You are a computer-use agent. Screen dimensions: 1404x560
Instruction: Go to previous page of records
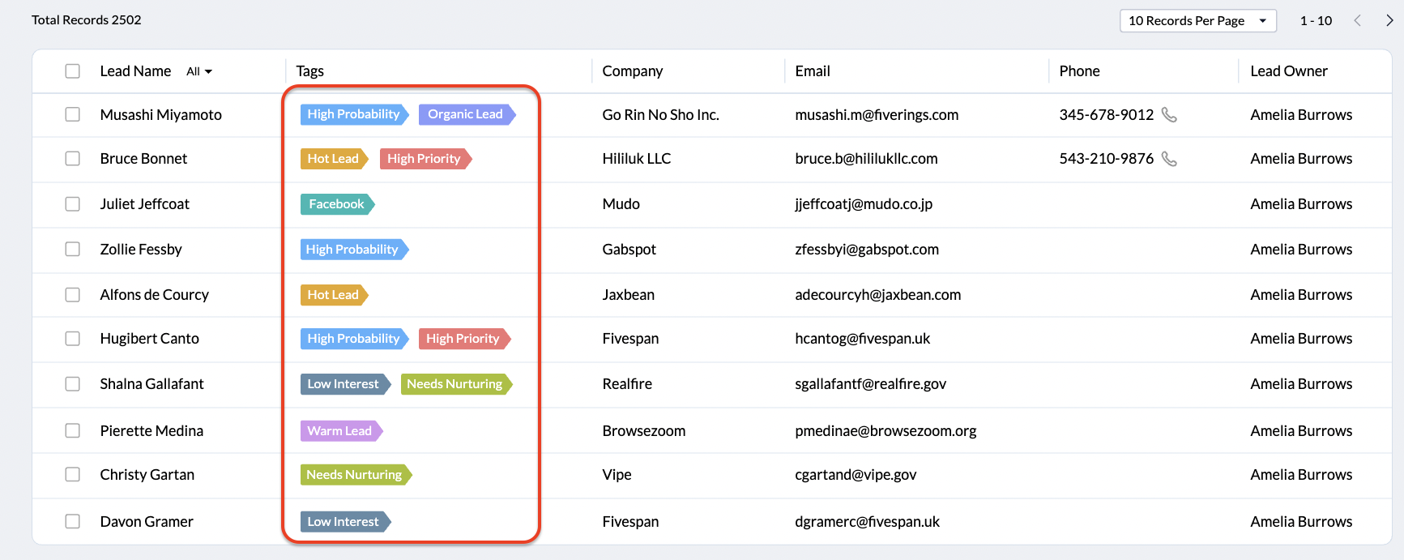[1357, 20]
